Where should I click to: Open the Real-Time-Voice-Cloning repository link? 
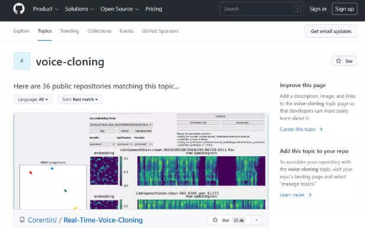[103, 220]
